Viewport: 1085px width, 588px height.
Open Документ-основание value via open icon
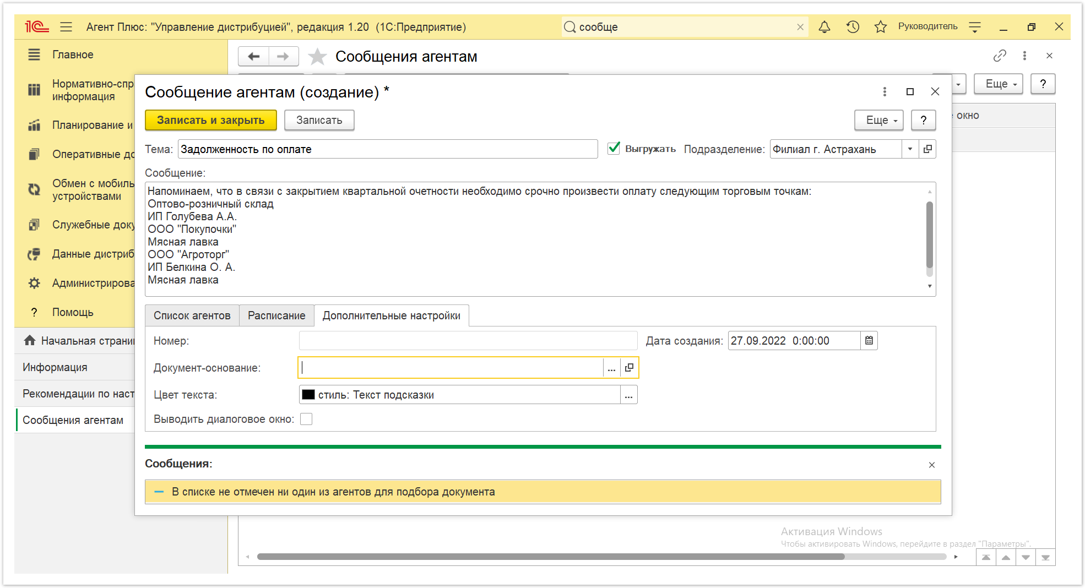point(629,368)
